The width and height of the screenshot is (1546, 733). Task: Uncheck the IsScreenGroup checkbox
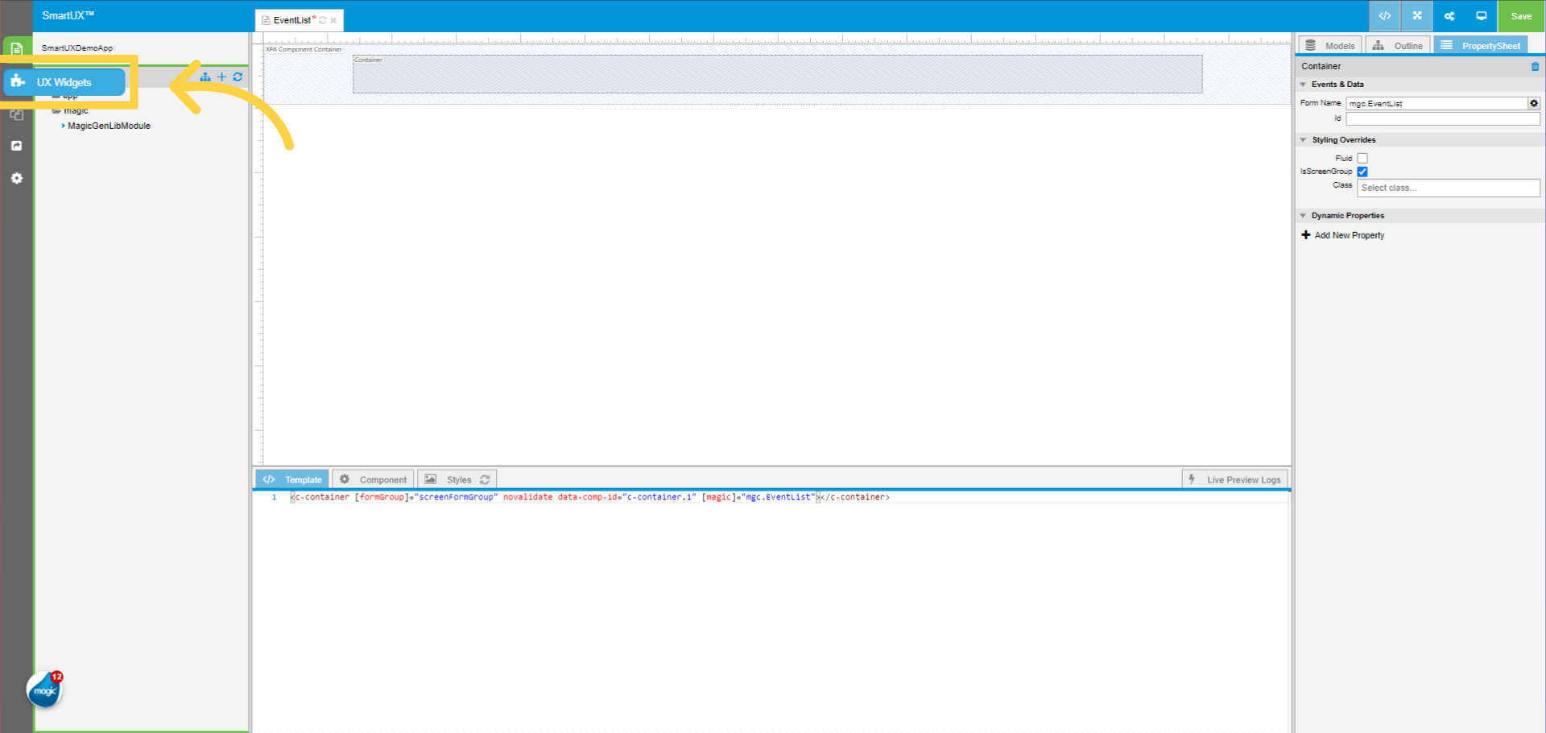coord(1362,172)
